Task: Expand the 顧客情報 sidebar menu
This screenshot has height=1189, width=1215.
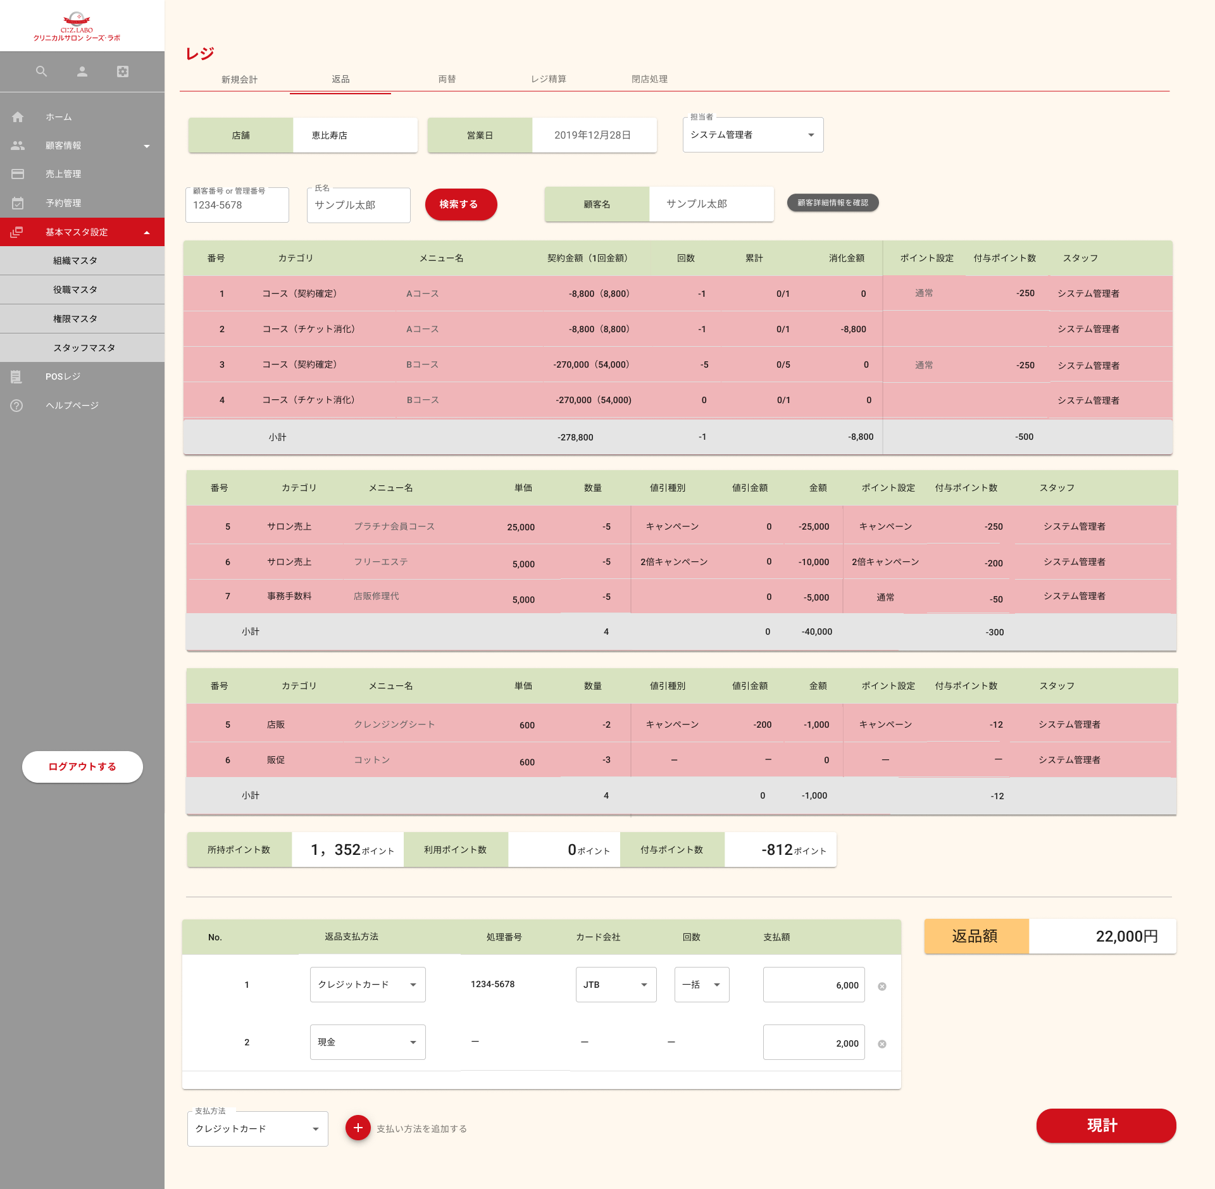Action: [x=147, y=146]
